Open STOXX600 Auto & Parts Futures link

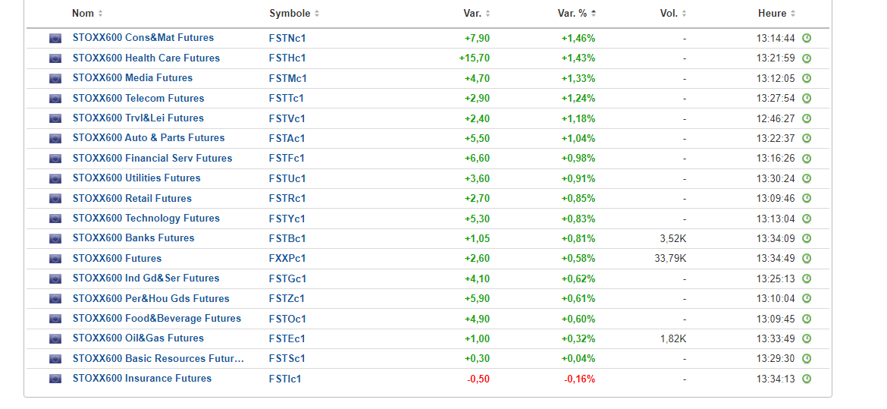[149, 138]
